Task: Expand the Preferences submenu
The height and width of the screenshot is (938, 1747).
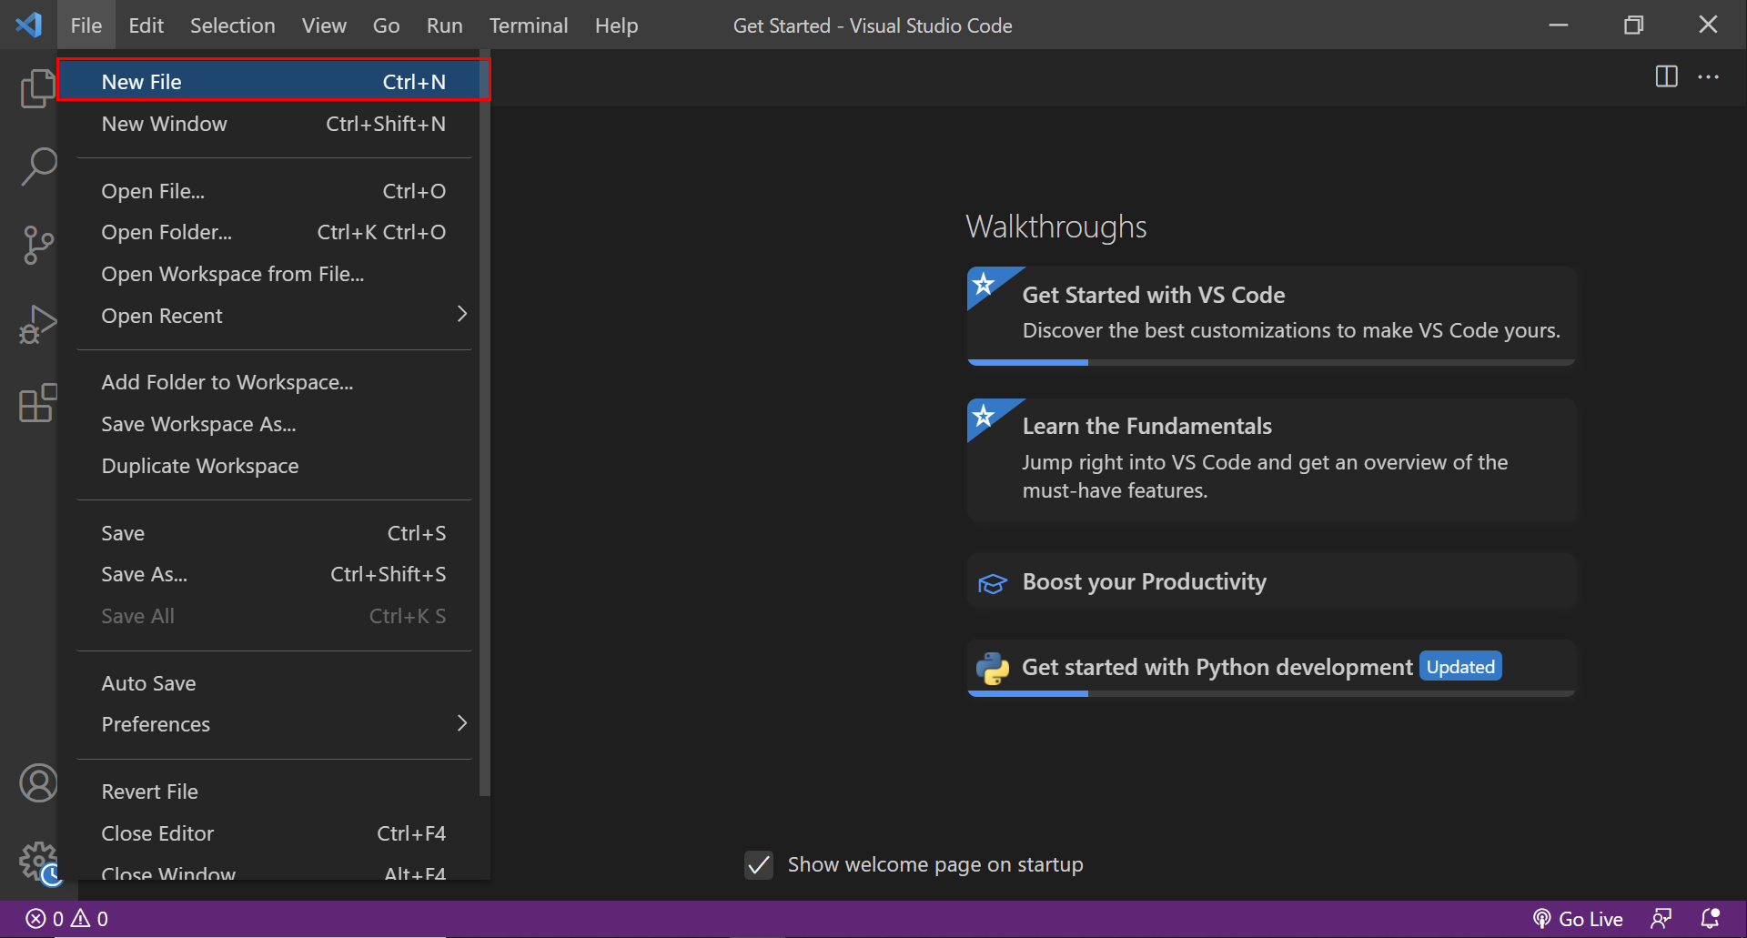Action: (274, 724)
